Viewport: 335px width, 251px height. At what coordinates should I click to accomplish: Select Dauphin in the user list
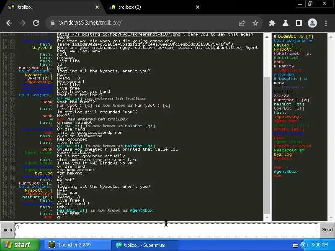291,79
